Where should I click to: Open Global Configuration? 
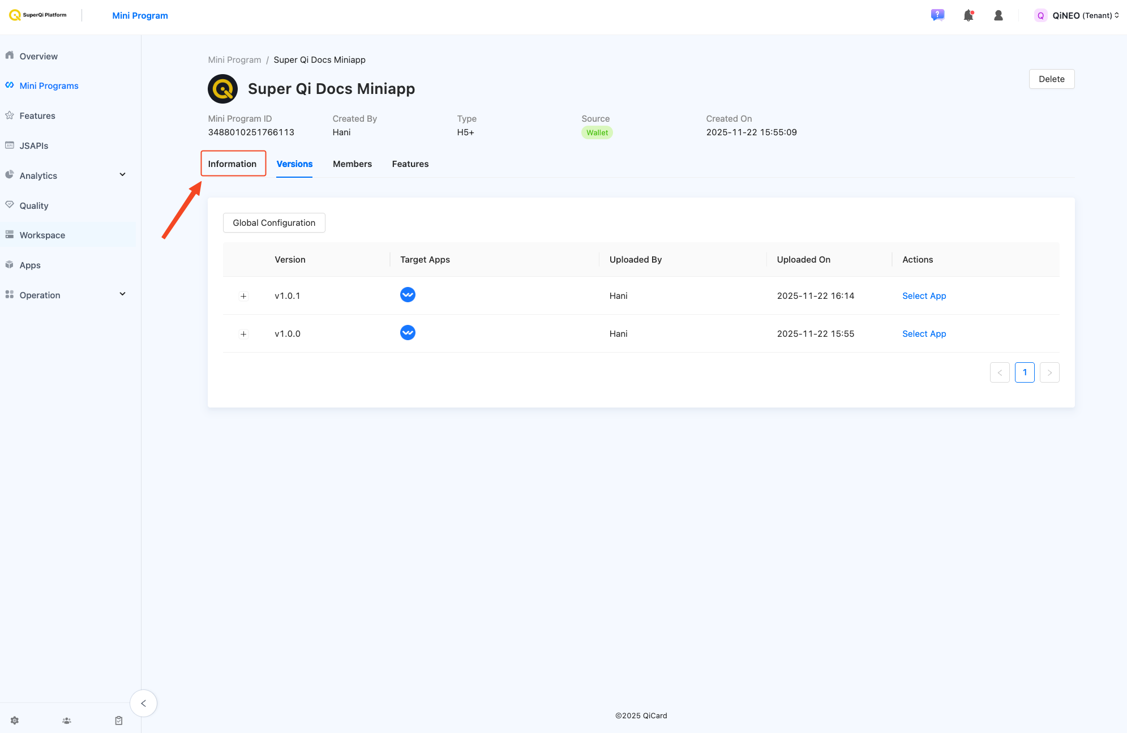274,223
